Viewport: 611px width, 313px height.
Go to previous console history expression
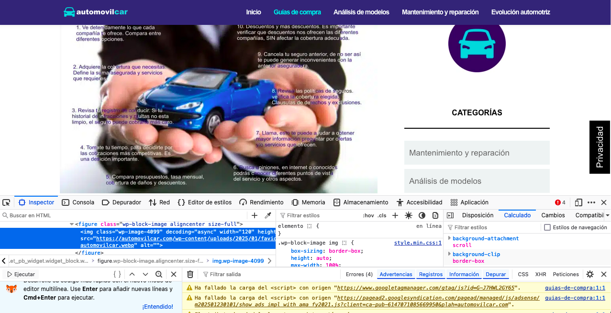coord(132,274)
